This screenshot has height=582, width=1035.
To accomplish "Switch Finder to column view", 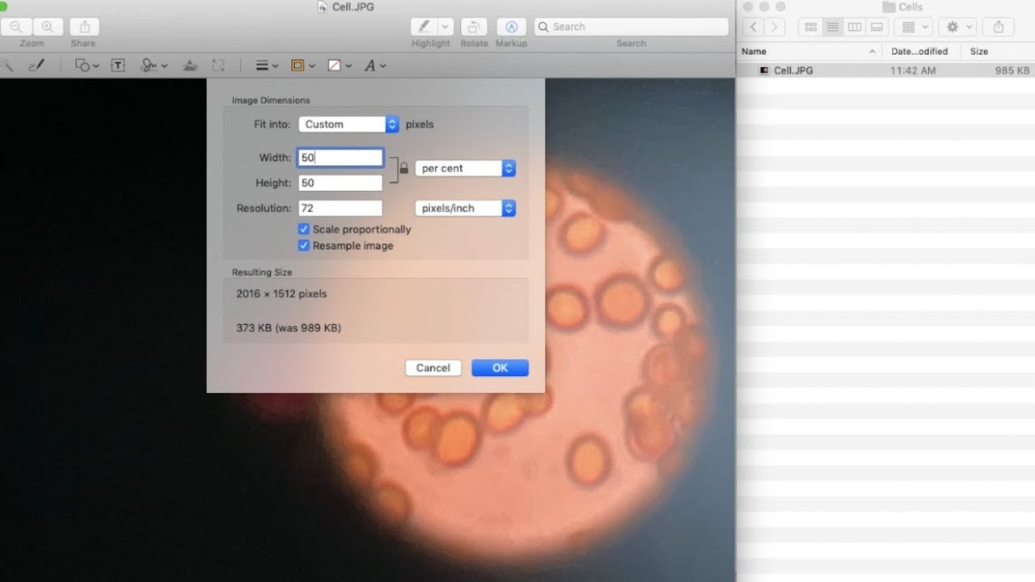I will pyautogui.click(x=854, y=27).
